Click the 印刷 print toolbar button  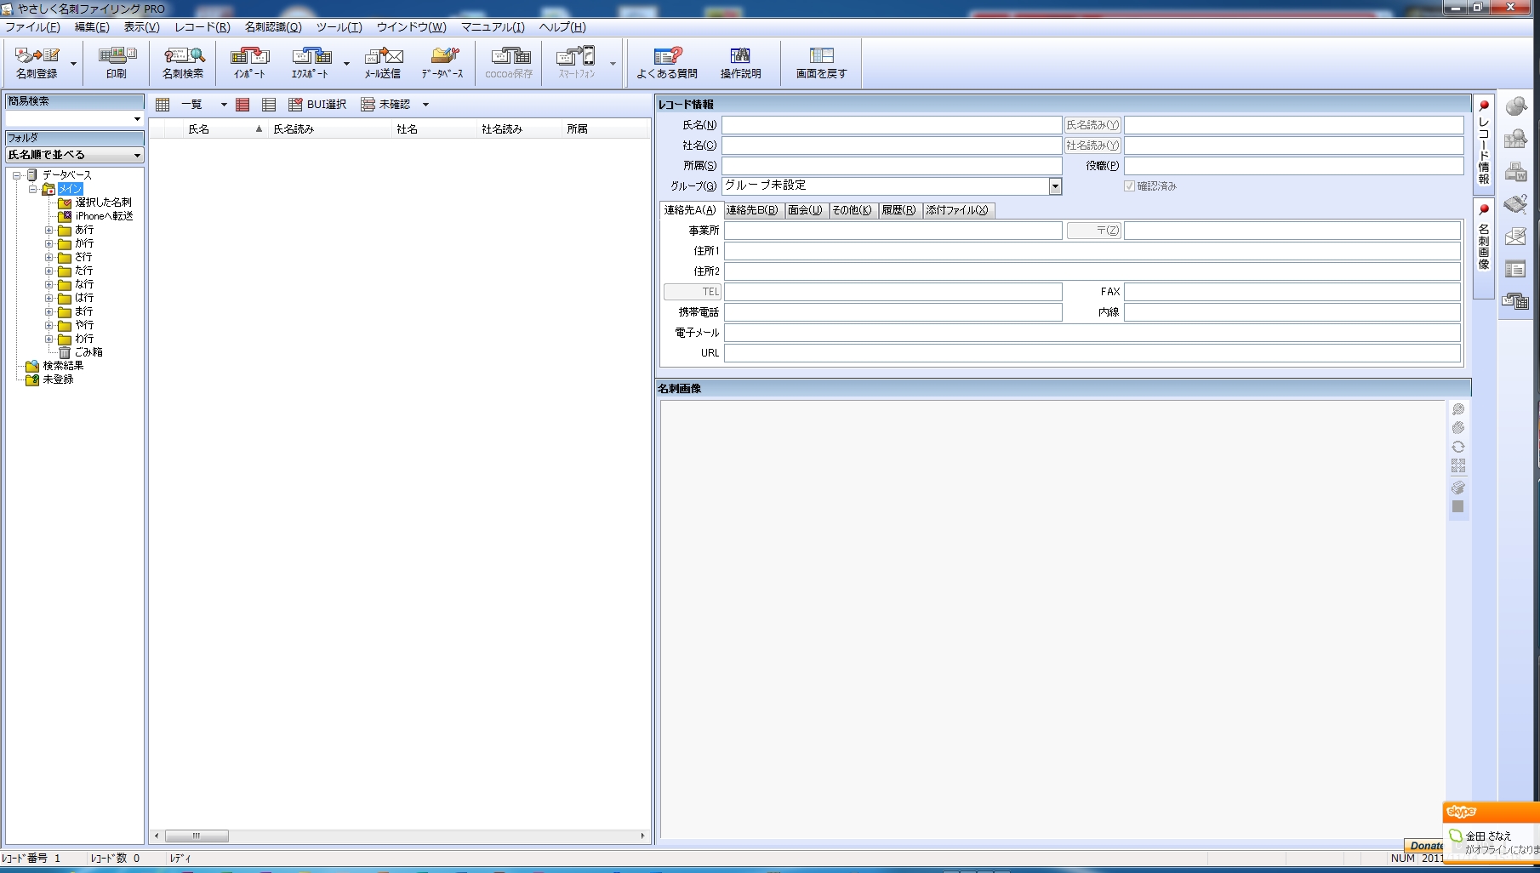[117, 63]
